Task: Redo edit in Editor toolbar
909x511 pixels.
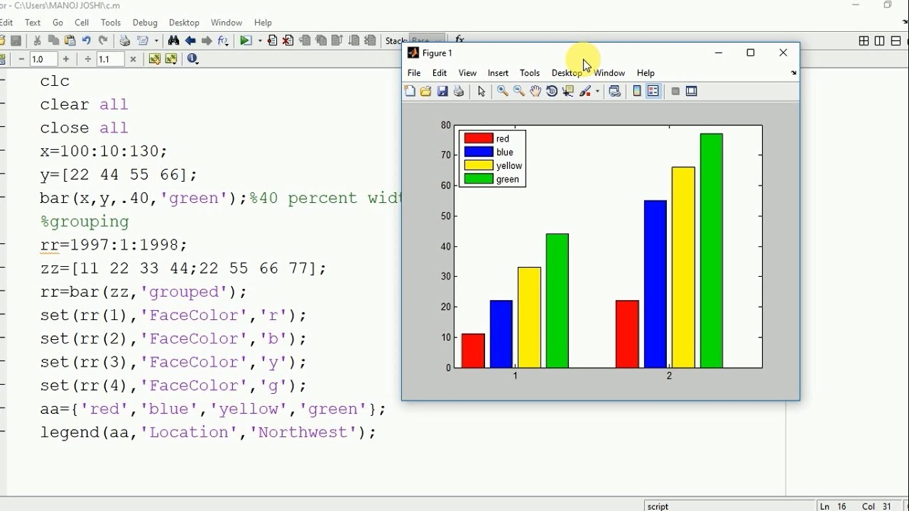Action: tap(103, 41)
